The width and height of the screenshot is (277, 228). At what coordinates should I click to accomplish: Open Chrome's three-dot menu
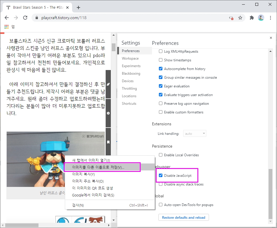[x=270, y=18]
